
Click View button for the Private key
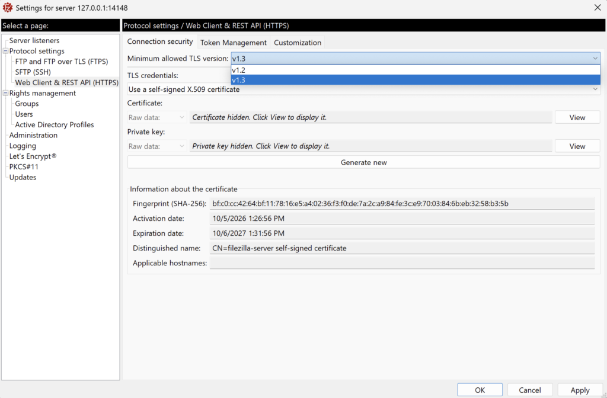tap(577, 146)
